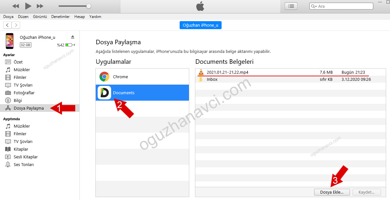Select the Inbox folder row
Image resolution: width=390 pixels, height=200 pixels.
pos(291,79)
